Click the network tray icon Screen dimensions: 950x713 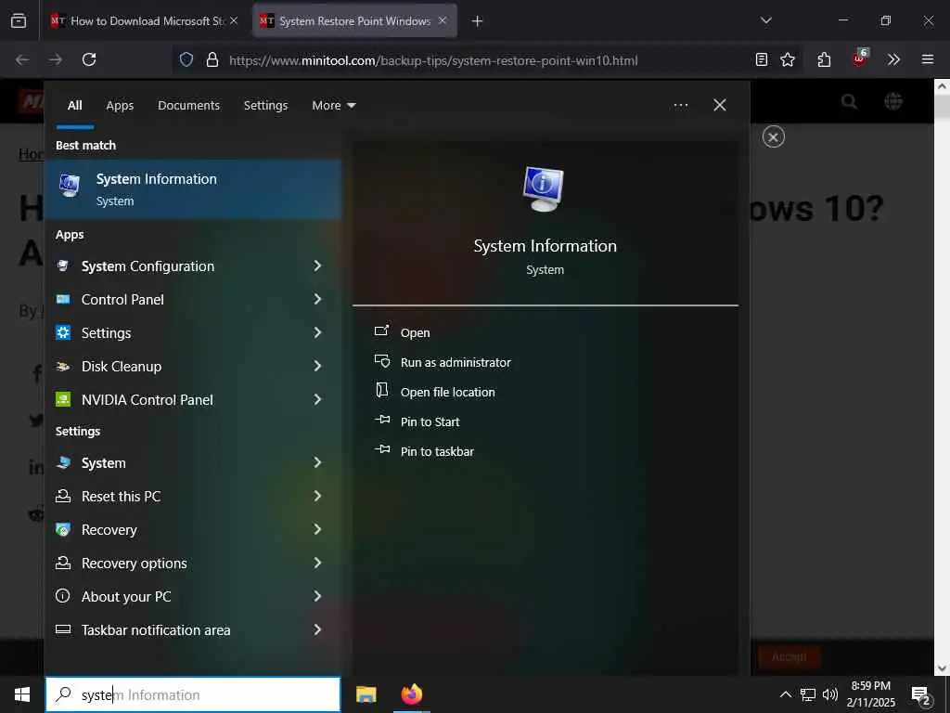click(808, 694)
